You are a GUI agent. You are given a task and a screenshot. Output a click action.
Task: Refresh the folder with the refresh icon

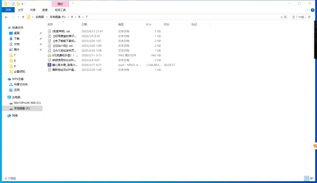(285, 17)
